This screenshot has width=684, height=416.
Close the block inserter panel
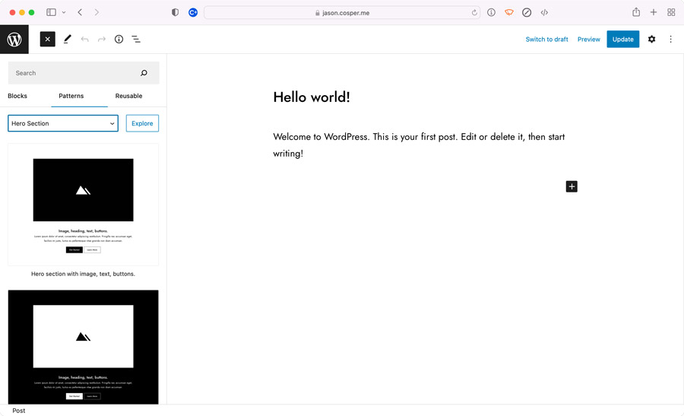coord(47,40)
